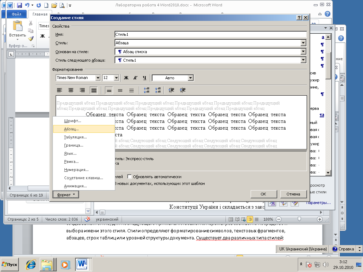Viewport: 363px width, 272px height.
Task: Choose Шрифт... from the Format menu
Action: tap(84, 121)
